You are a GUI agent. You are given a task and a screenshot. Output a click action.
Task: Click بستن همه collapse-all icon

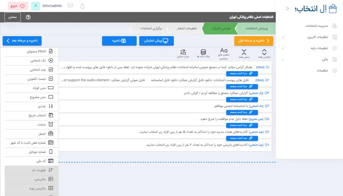(x=244, y=54)
